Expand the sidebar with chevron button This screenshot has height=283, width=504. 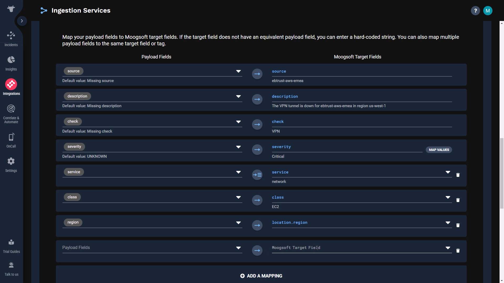22,21
